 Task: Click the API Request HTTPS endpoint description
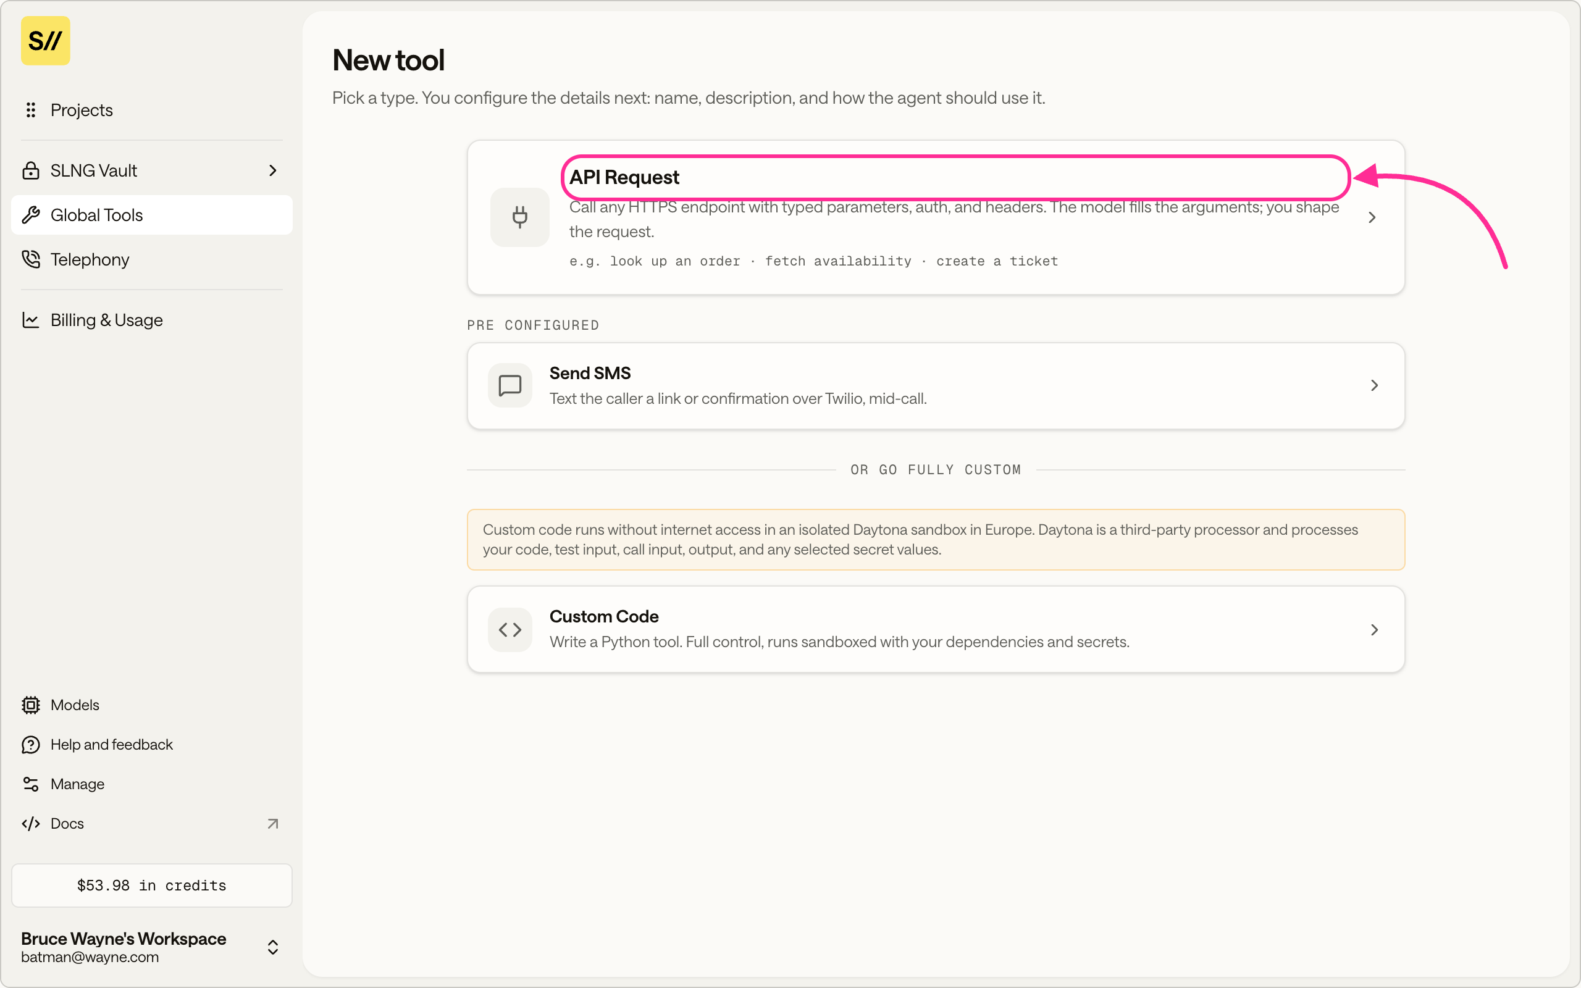(954, 220)
